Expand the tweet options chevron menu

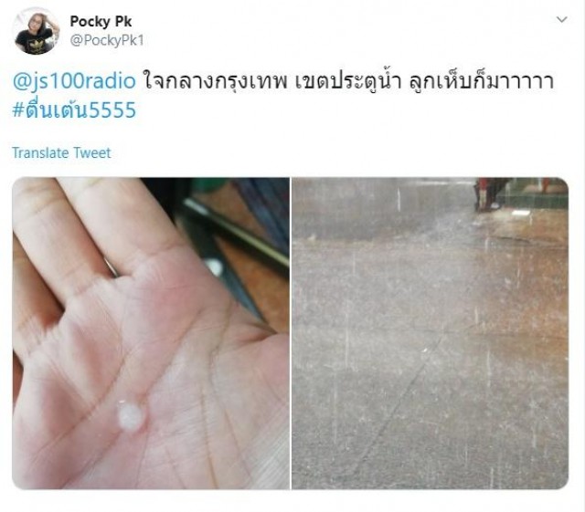coord(561,19)
